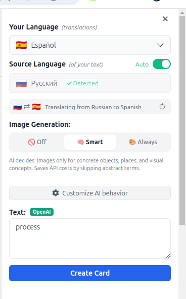This screenshot has width=186, height=299.
Task: Click the vertical scrollbar thumb
Action: tap(182, 120)
